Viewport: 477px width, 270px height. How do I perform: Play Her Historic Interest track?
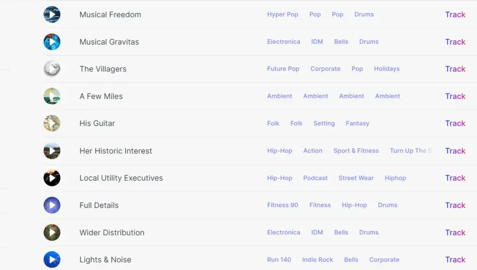click(x=52, y=151)
